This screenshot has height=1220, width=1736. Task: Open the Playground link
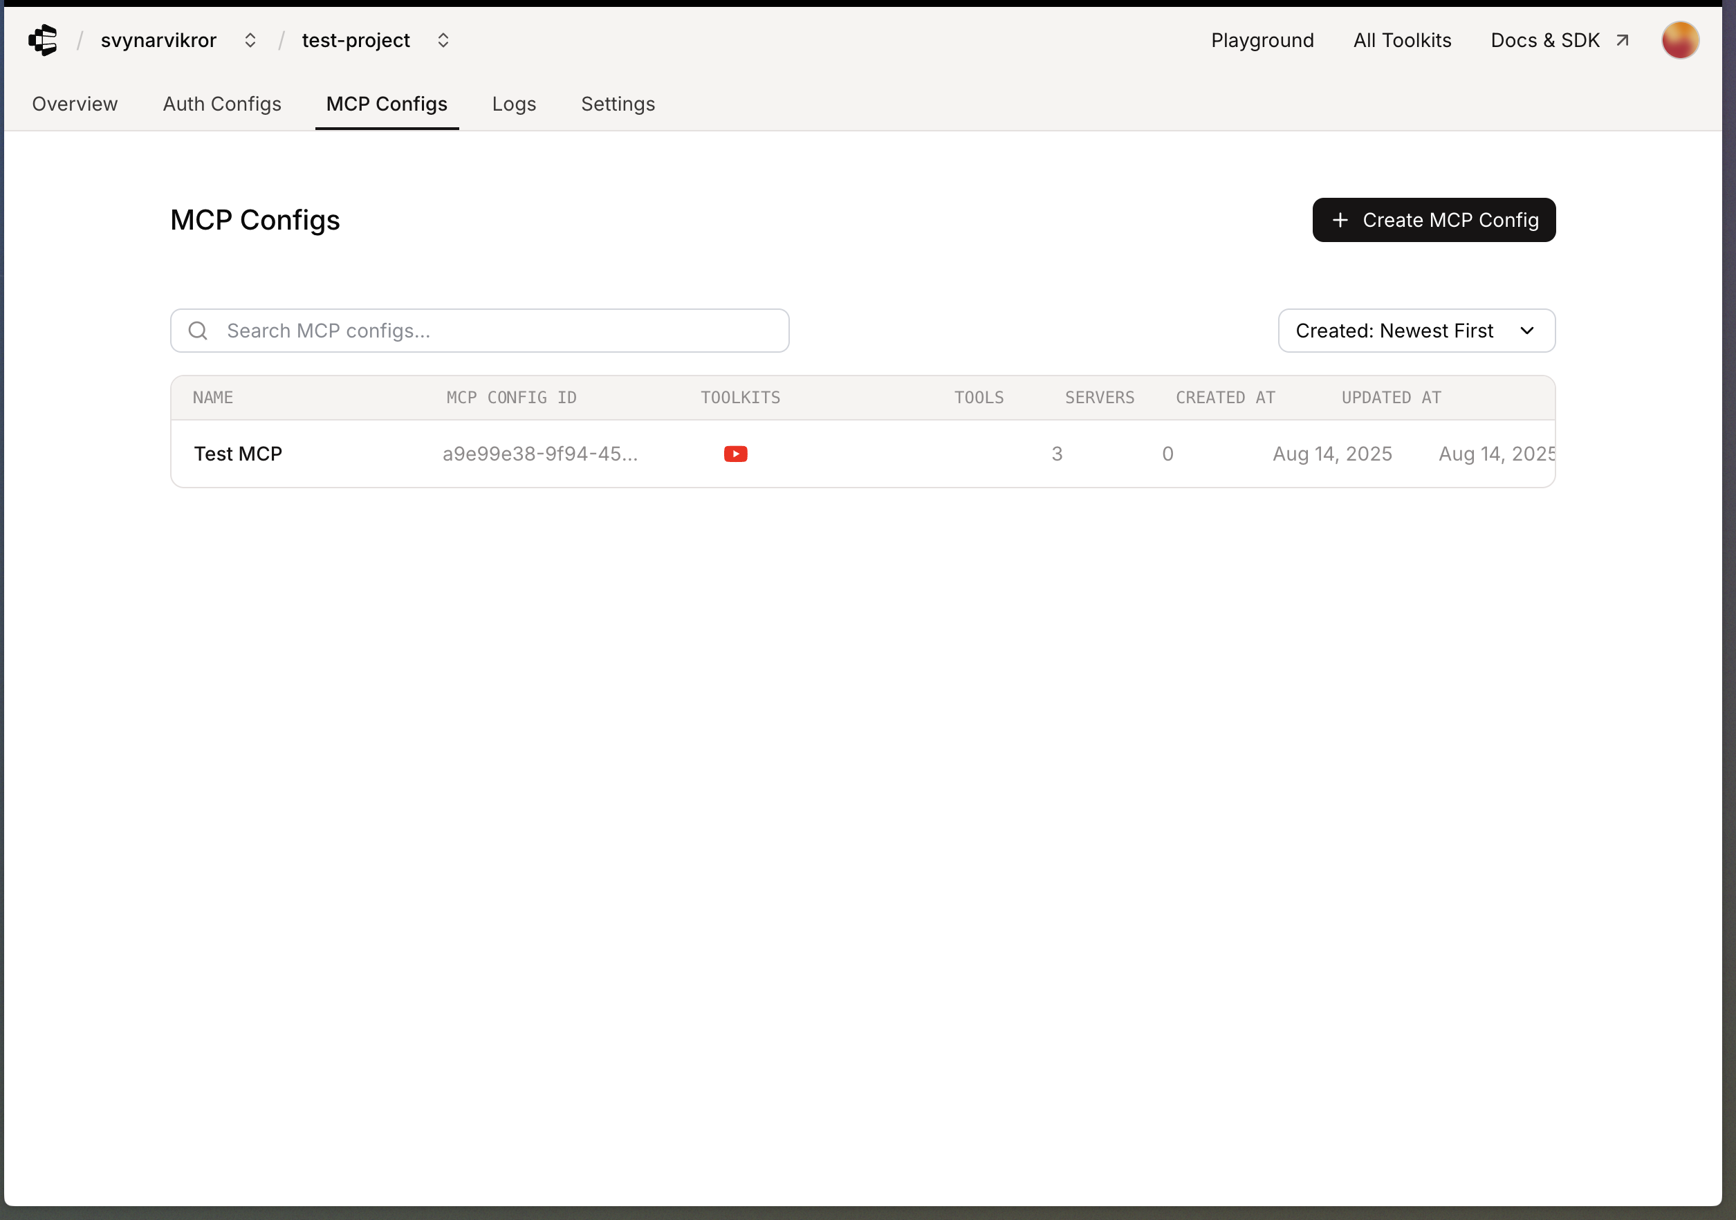[1262, 40]
